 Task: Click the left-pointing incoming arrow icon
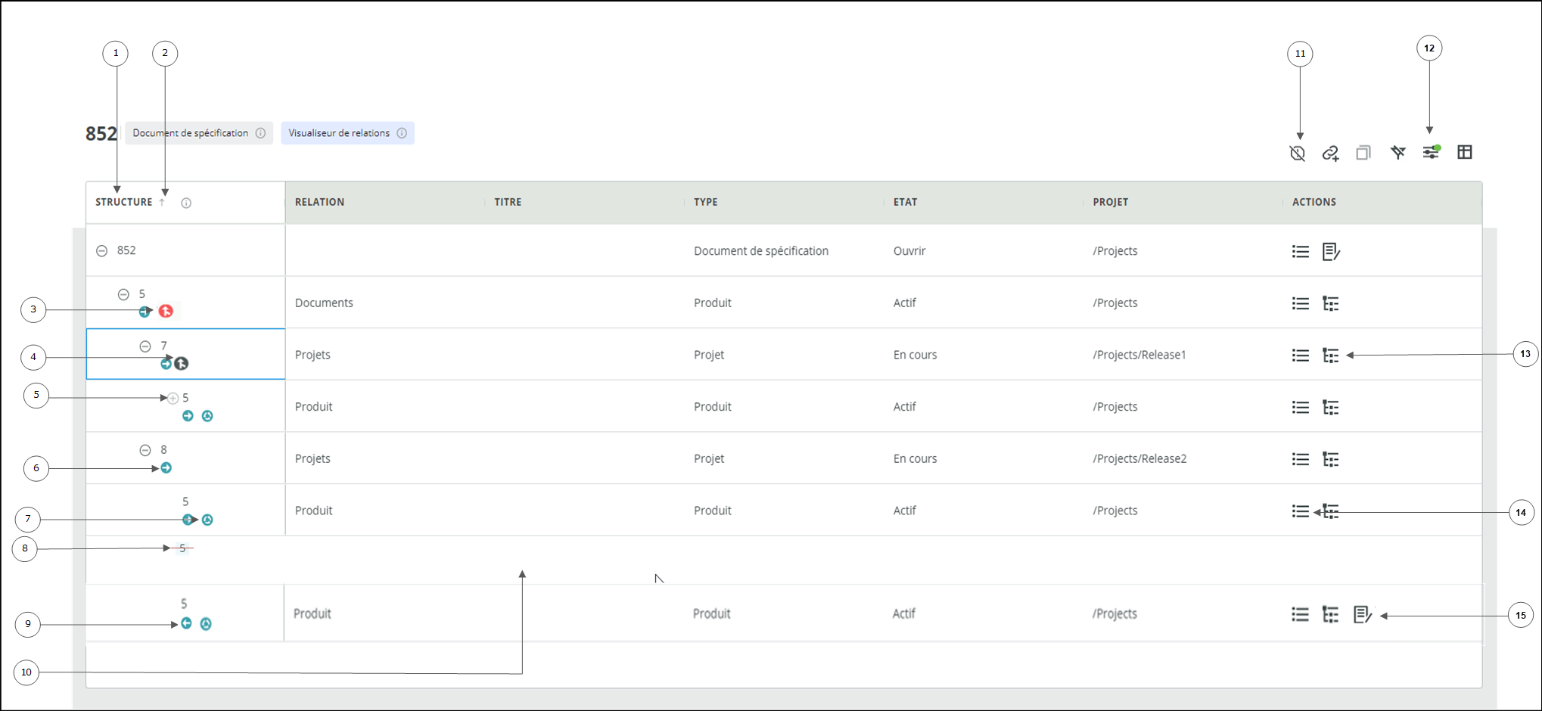pos(186,623)
